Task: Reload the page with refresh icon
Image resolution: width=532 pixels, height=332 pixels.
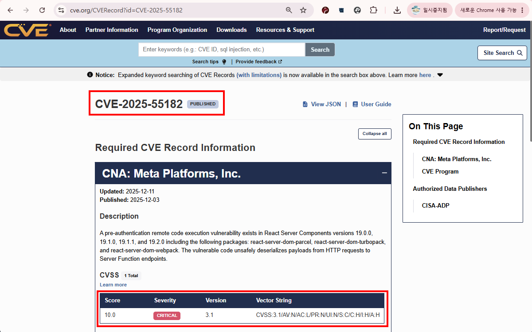Action: tap(42, 10)
